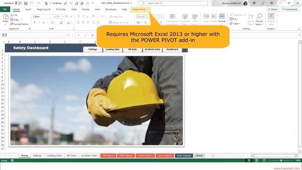This screenshot has width=302, height=170.
Task: Click the Undo arrow icon
Action: tap(31, 3)
